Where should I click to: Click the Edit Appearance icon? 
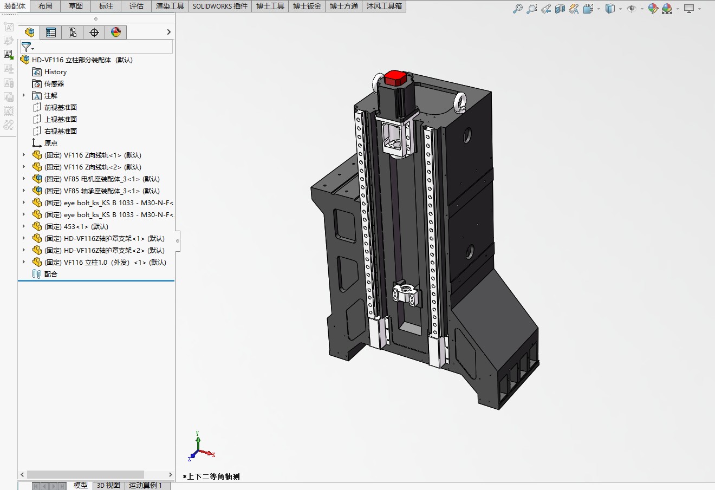tap(653, 9)
